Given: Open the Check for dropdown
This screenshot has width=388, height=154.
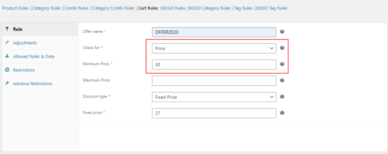Looking at the screenshot, I should (214, 49).
